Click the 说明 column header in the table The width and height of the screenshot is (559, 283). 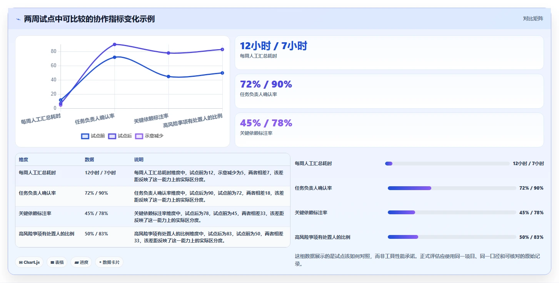coord(138,160)
